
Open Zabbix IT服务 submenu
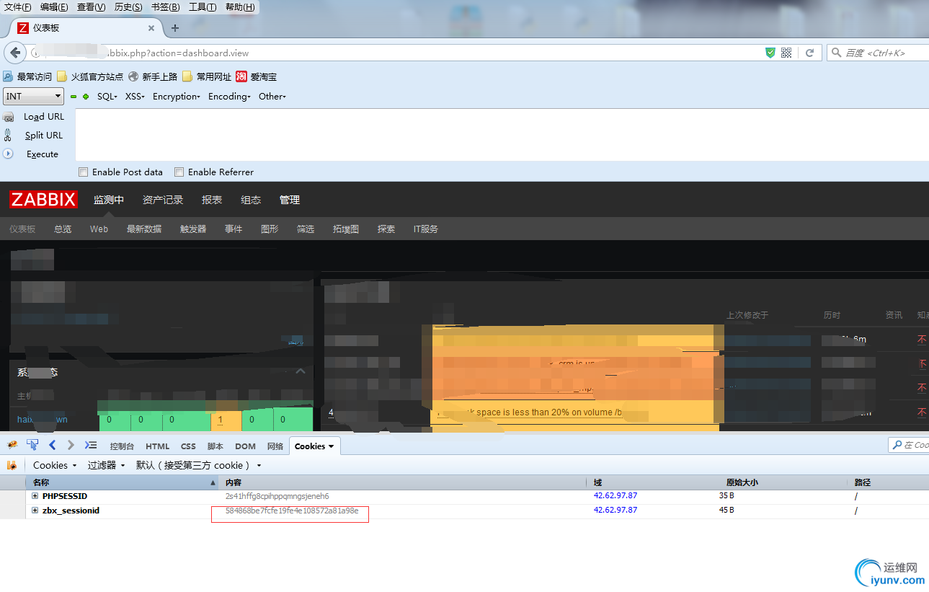point(425,229)
